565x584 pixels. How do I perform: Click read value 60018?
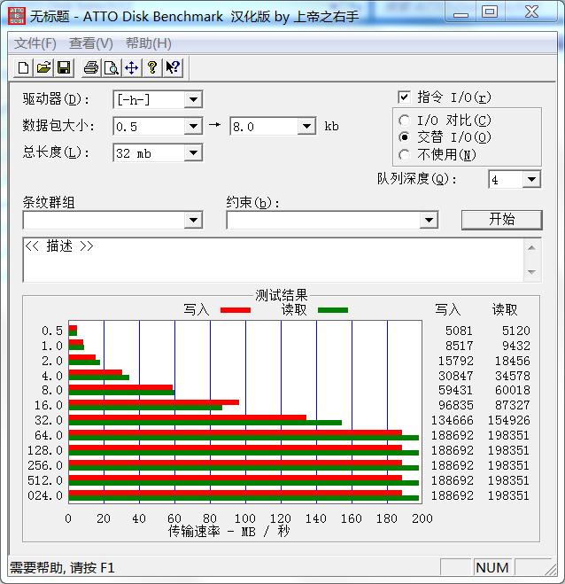pyautogui.click(x=512, y=390)
